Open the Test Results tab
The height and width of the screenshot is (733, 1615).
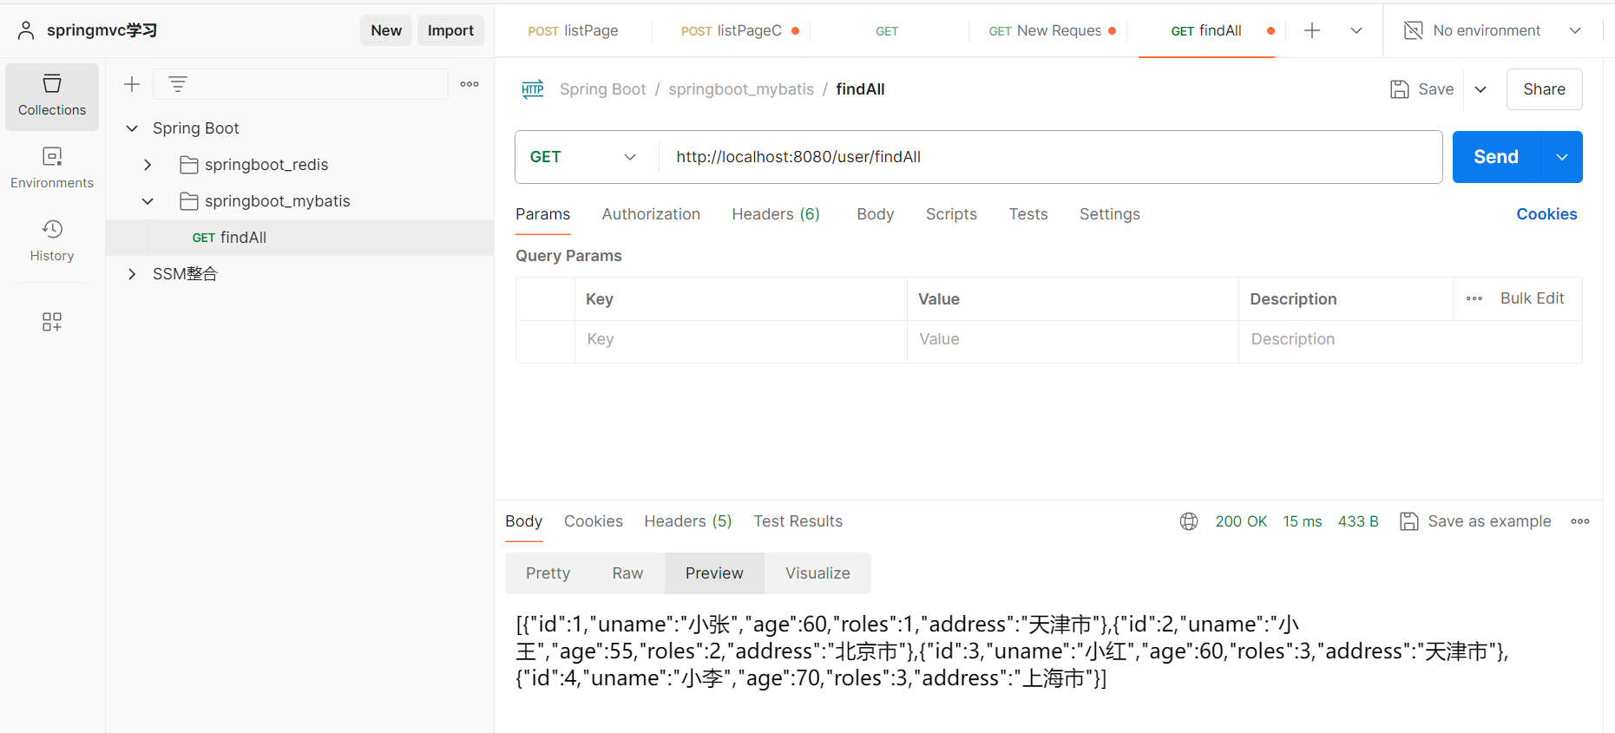coord(798,521)
